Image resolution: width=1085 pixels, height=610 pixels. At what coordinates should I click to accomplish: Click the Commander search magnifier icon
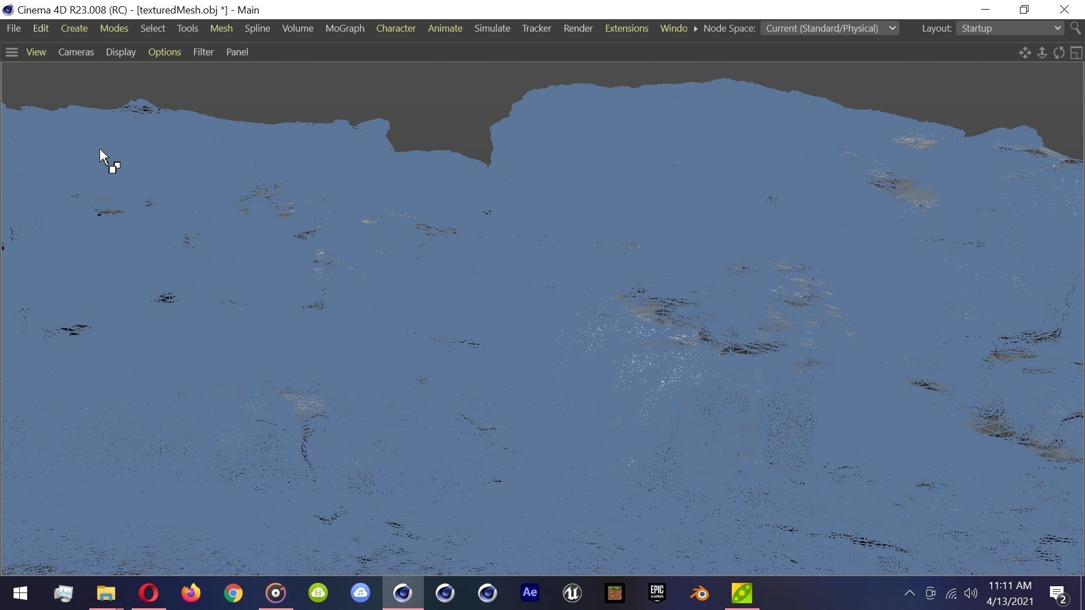tap(1075, 28)
